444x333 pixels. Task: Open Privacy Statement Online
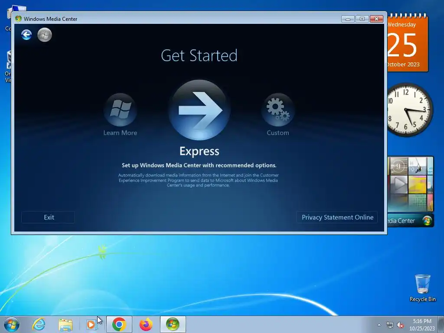click(337, 217)
